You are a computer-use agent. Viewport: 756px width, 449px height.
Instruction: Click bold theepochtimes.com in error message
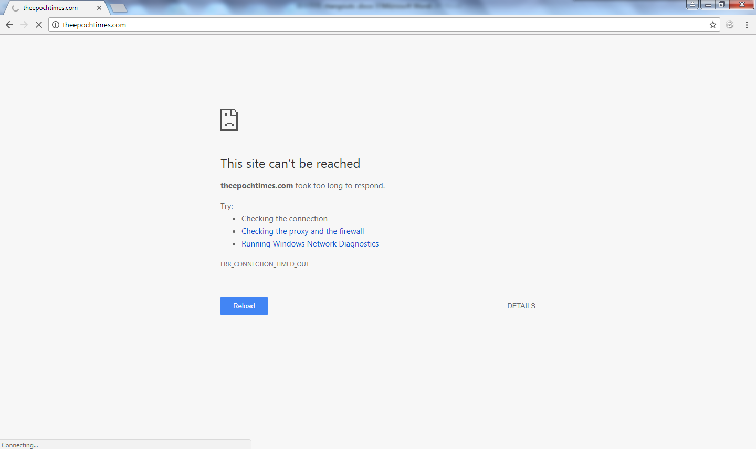pos(257,186)
